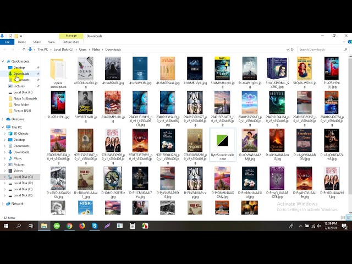Select the opera autoupdate folder

tap(58, 73)
